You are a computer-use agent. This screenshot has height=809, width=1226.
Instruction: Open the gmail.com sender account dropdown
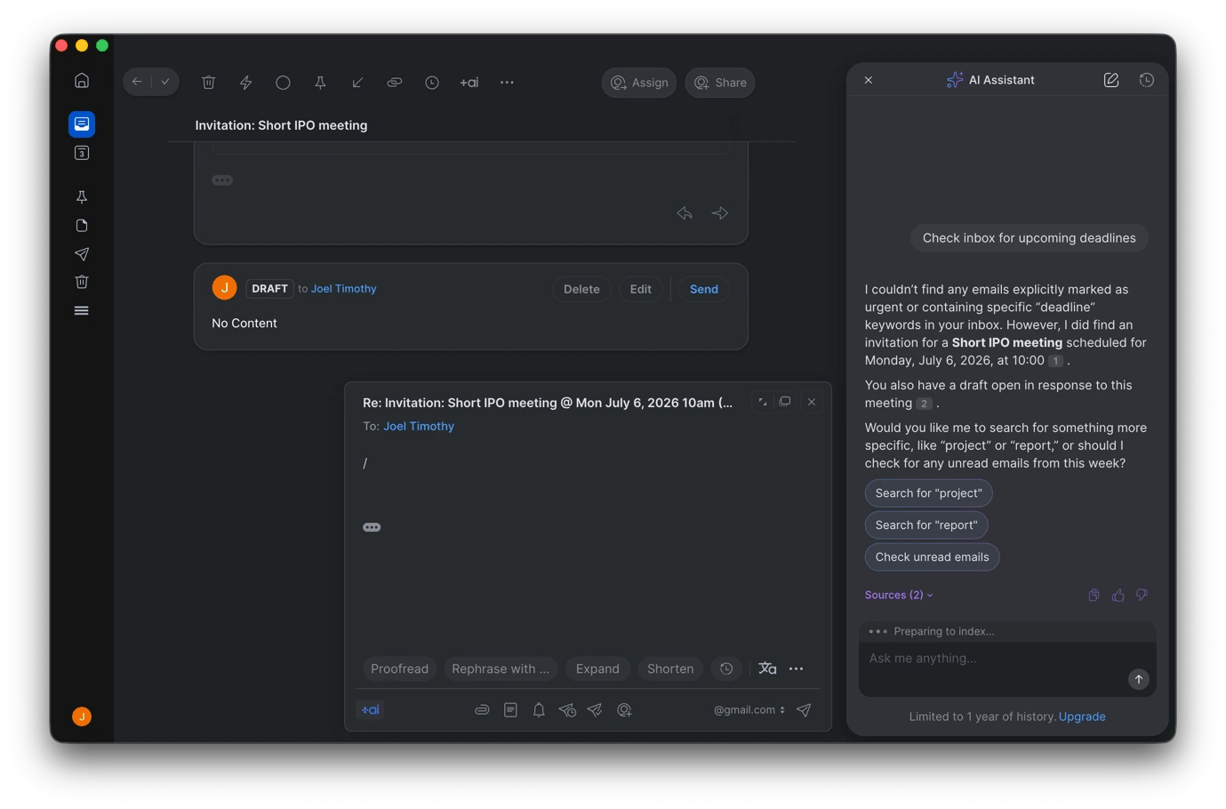tap(749, 710)
